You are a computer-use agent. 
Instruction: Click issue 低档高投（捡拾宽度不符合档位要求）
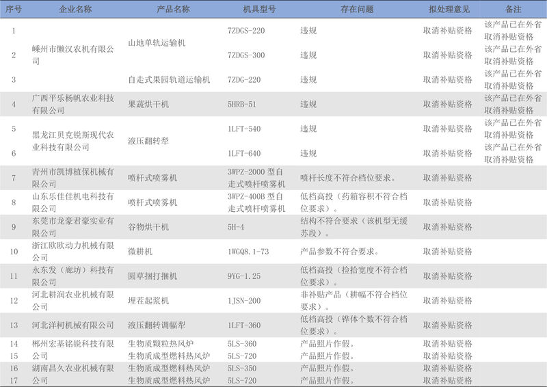click(353, 276)
